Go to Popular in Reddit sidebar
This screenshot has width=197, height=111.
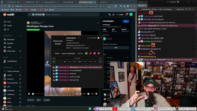pyautogui.click(x=10, y=26)
